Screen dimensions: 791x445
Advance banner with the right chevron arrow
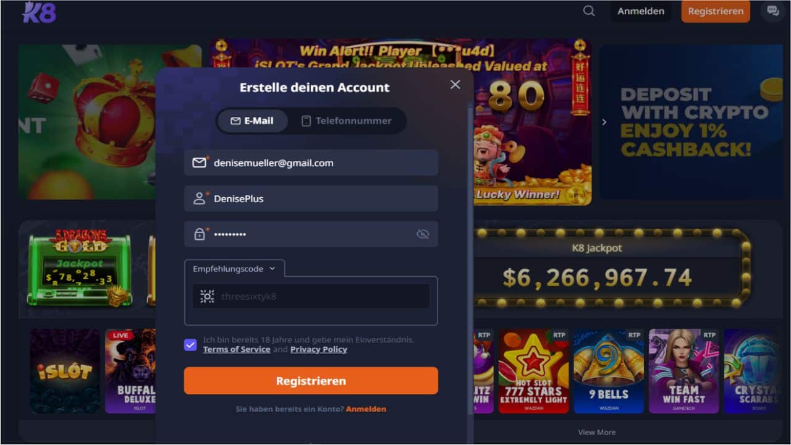coord(604,122)
